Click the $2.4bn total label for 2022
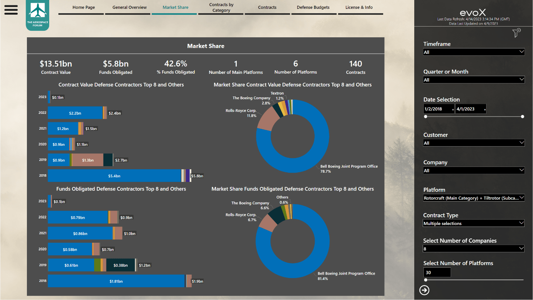533x300 pixels. click(x=115, y=113)
